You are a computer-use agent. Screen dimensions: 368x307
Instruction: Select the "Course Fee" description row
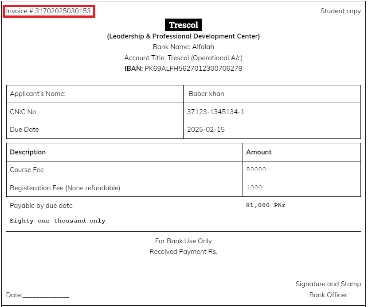point(125,170)
